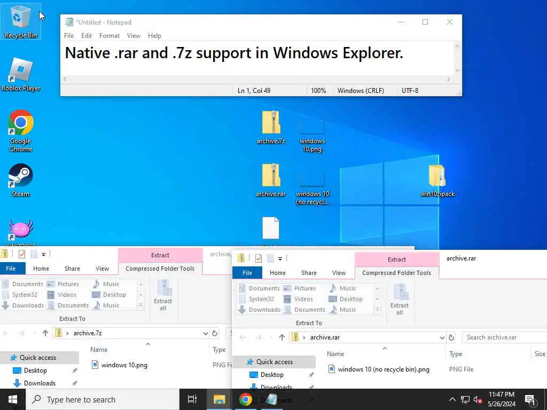Viewport: 547px width, 410px height.
Task: Open the Notepad View menu
Action: point(134,36)
